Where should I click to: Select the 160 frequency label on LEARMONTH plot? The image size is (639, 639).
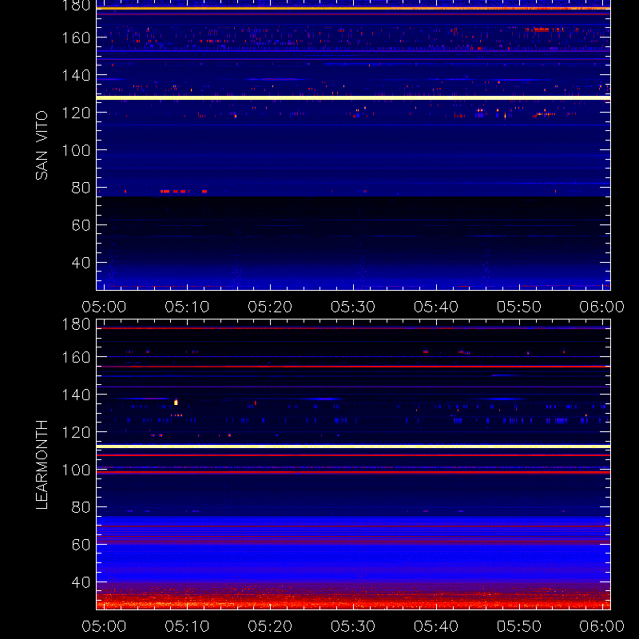click(x=76, y=357)
